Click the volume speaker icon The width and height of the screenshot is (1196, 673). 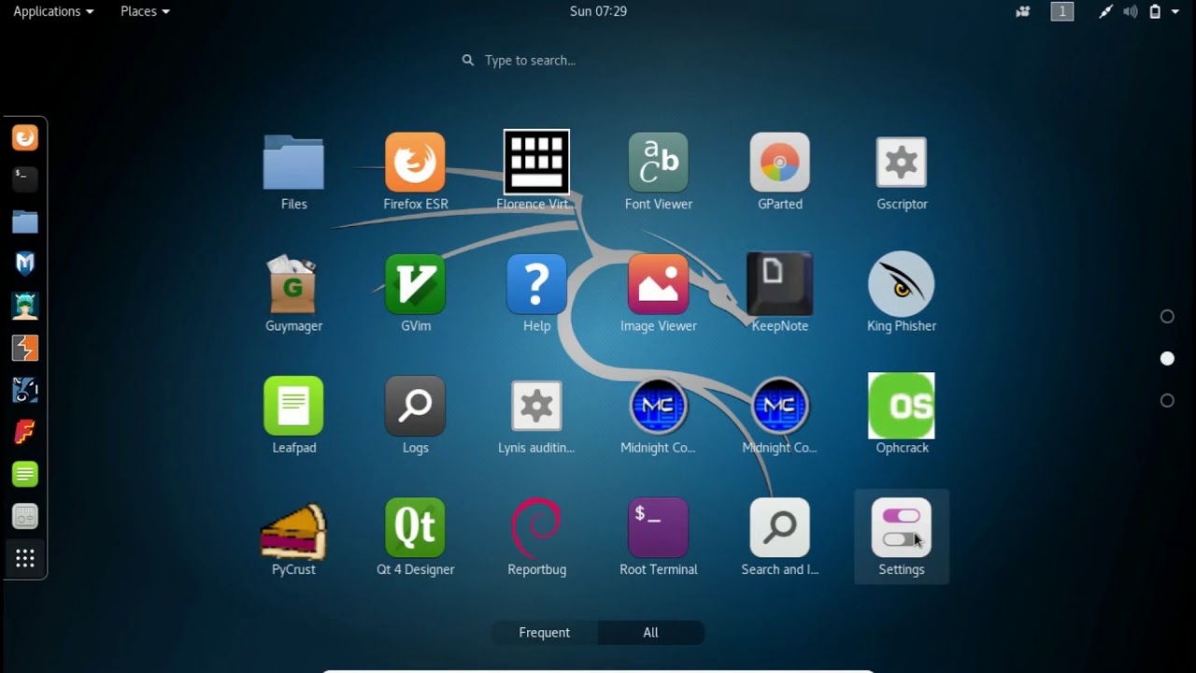pos(1131,11)
